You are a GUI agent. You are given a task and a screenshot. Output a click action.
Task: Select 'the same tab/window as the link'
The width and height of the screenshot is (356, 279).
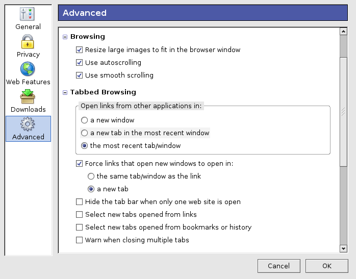[x=91, y=176]
